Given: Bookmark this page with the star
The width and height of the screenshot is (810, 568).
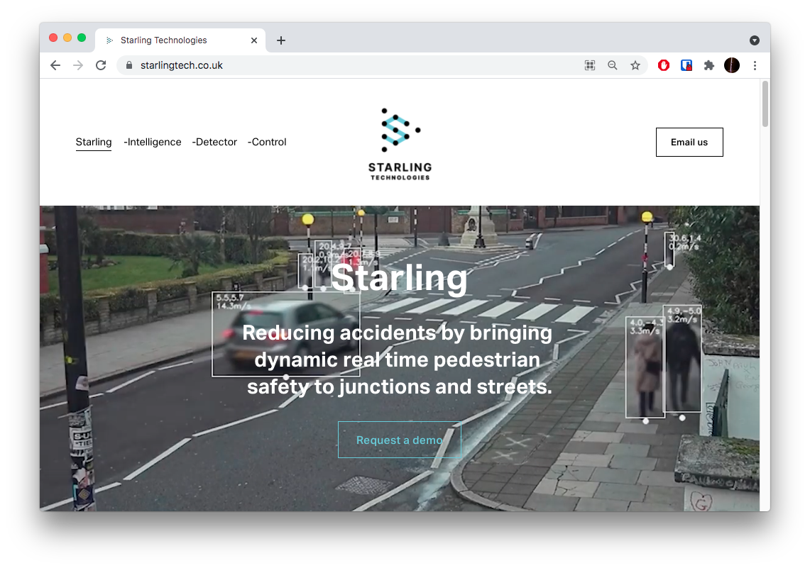Looking at the screenshot, I should click(635, 65).
